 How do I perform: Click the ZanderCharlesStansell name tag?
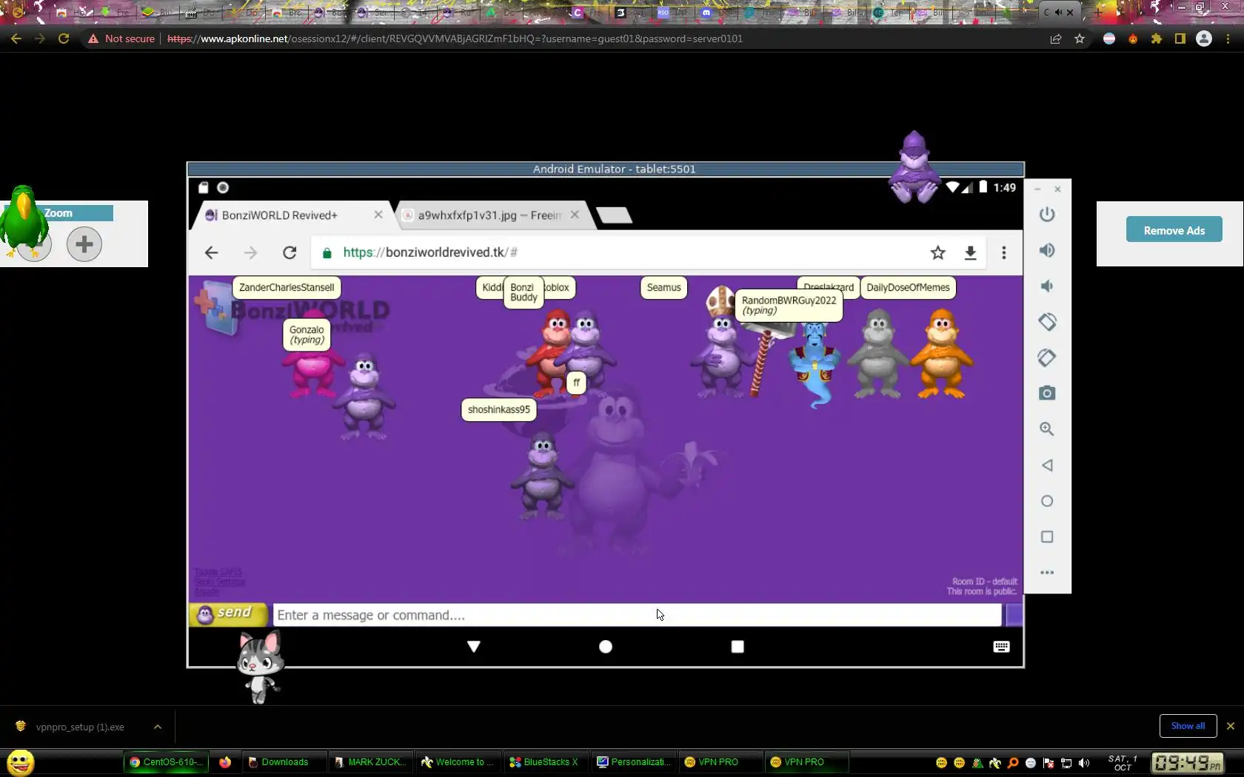tap(287, 288)
